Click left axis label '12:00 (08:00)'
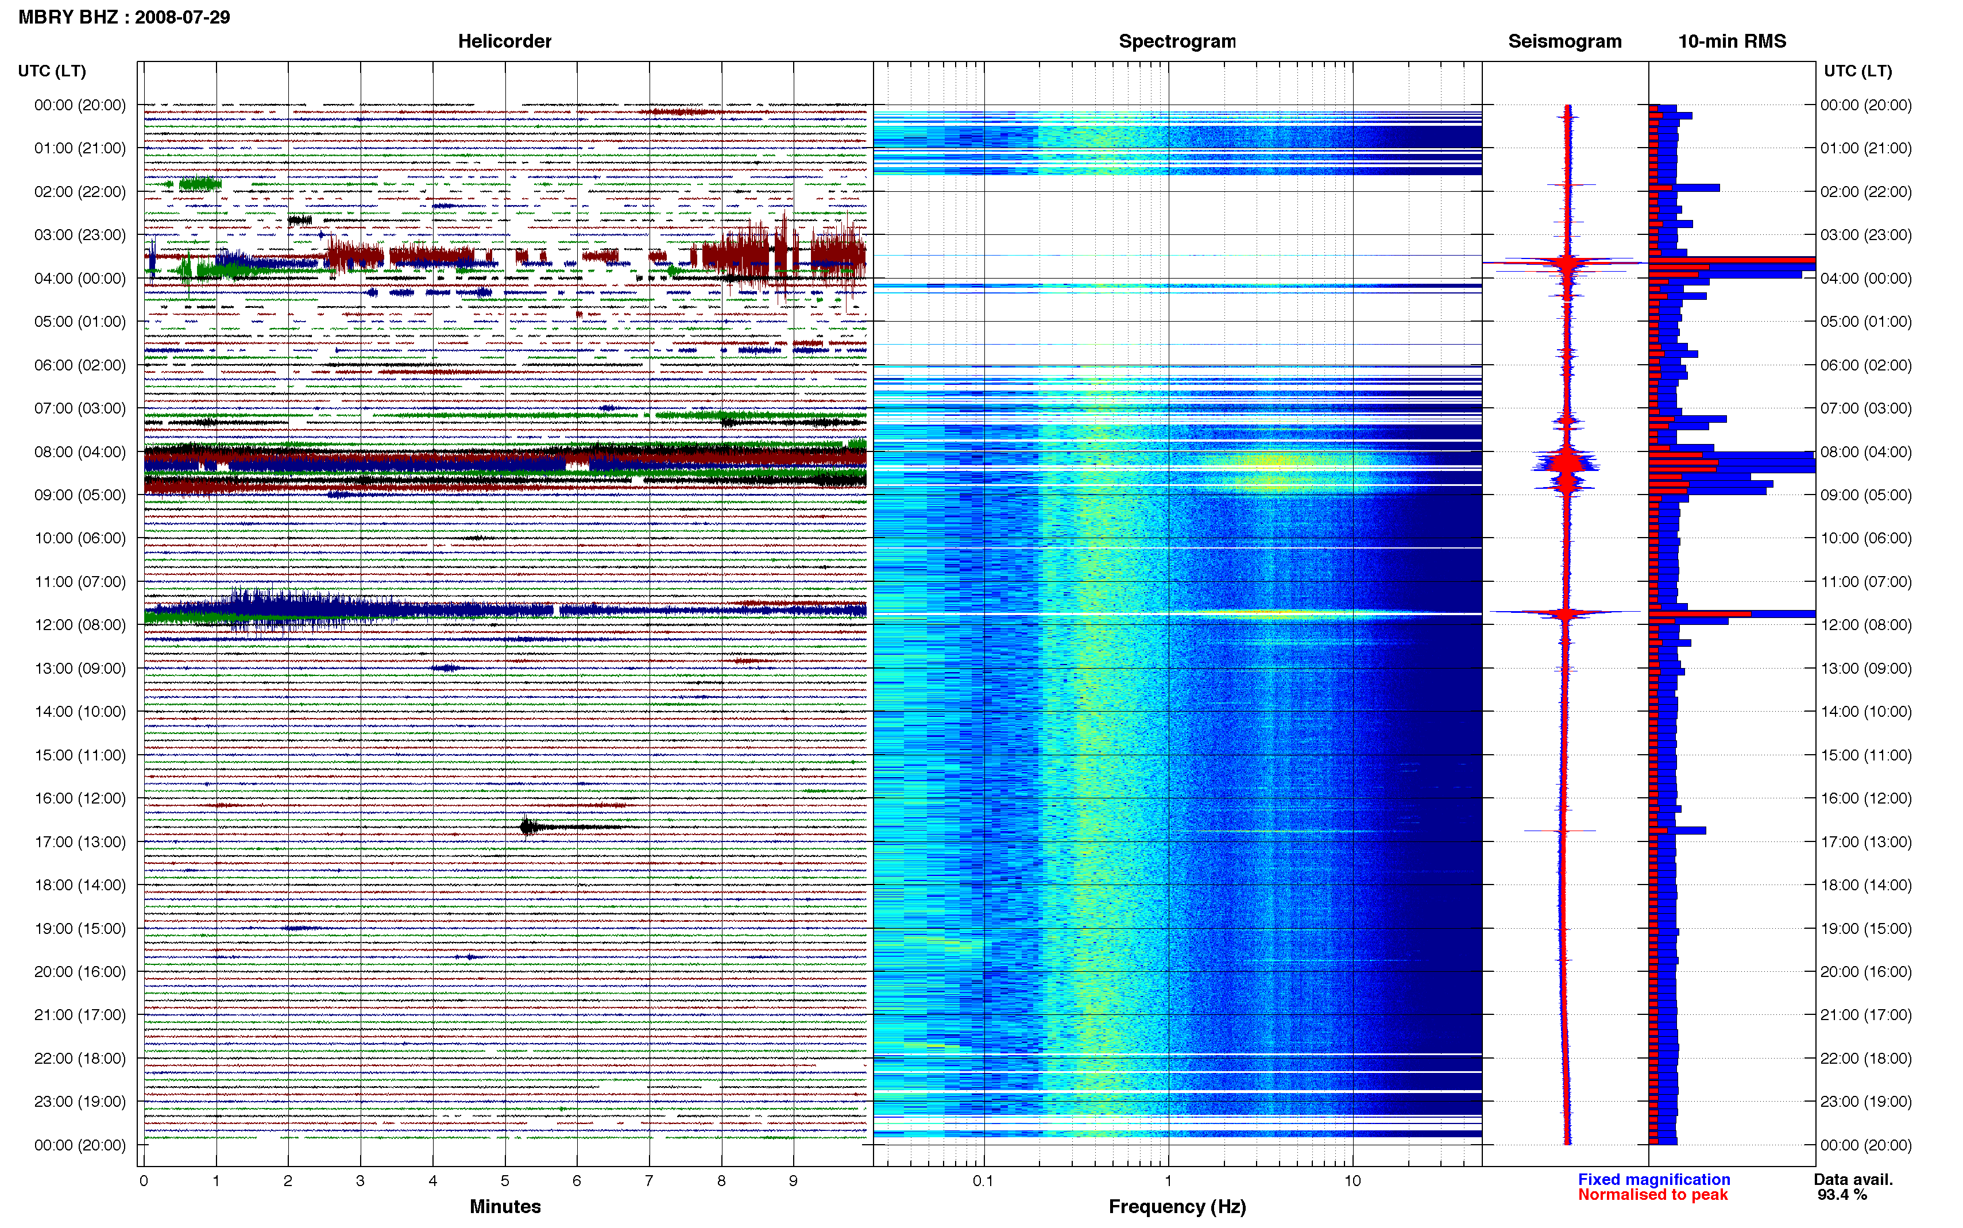 pos(80,624)
